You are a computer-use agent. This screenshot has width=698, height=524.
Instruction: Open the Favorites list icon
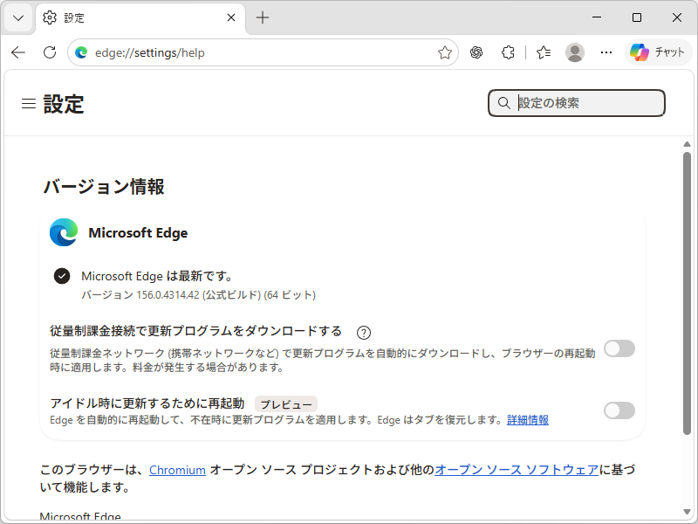(544, 52)
